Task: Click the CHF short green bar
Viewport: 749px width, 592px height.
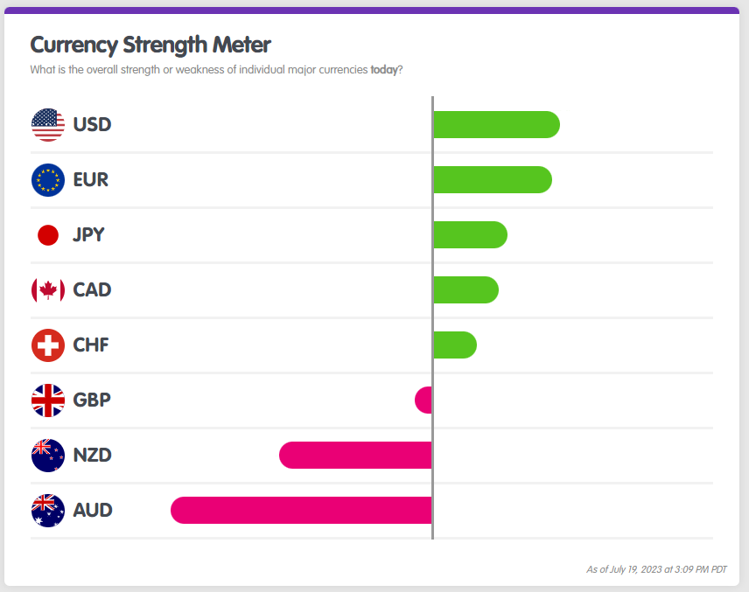Action: (455, 345)
